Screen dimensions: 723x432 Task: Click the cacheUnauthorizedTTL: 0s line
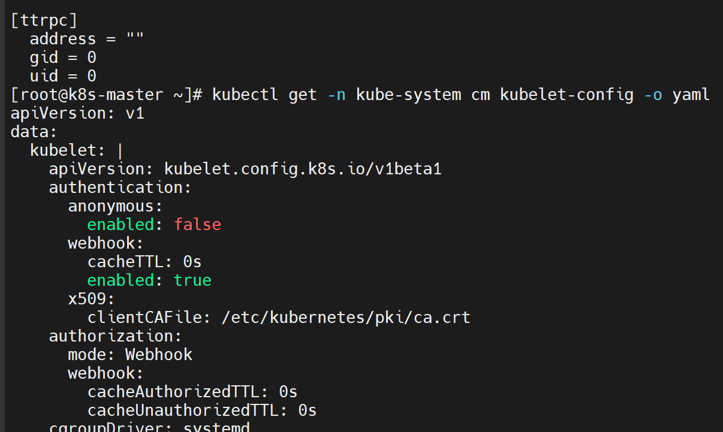[x=202, y=410]
